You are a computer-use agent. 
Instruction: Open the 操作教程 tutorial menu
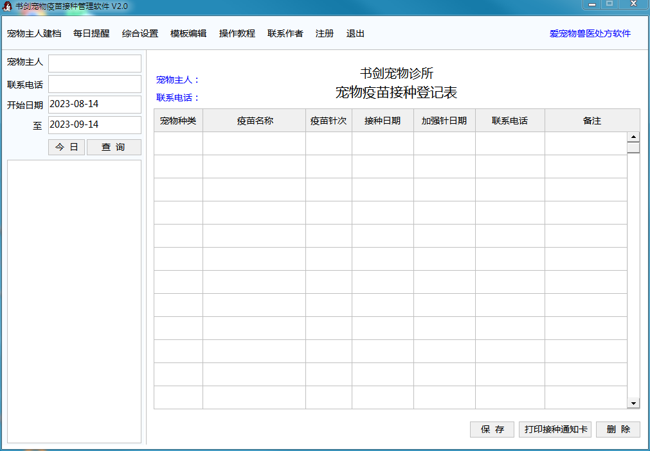coord(237,33)
